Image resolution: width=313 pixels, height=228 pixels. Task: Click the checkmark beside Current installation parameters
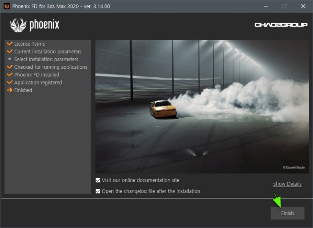10,51
